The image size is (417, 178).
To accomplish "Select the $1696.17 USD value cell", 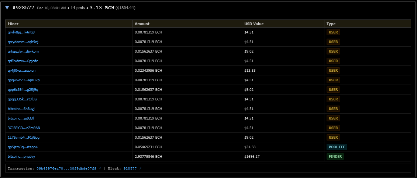I will 283,157.
